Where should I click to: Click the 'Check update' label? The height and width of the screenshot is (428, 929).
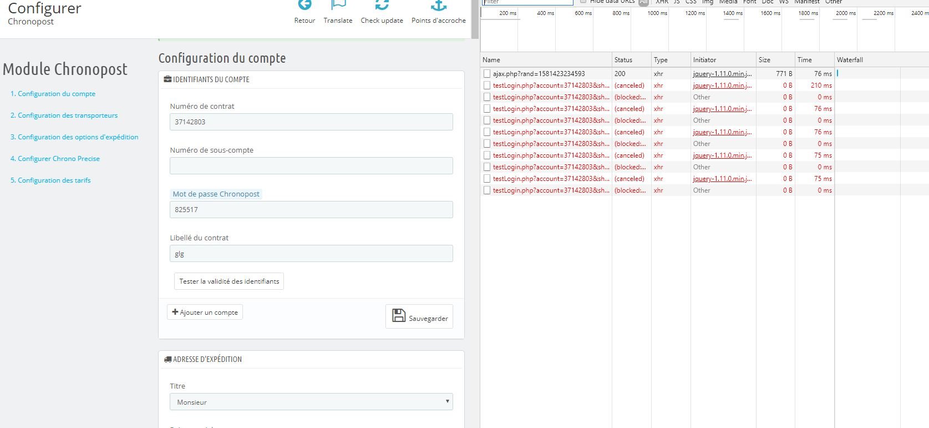click(x=382, y=21)
